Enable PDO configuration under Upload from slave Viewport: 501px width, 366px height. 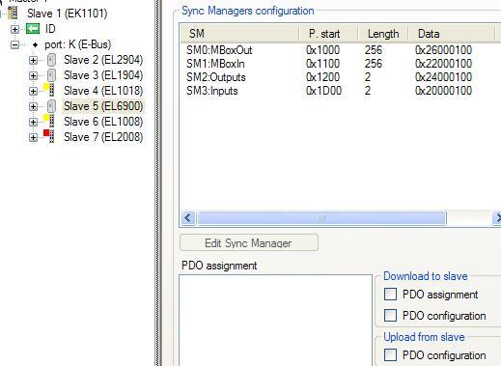click(390, 354)
